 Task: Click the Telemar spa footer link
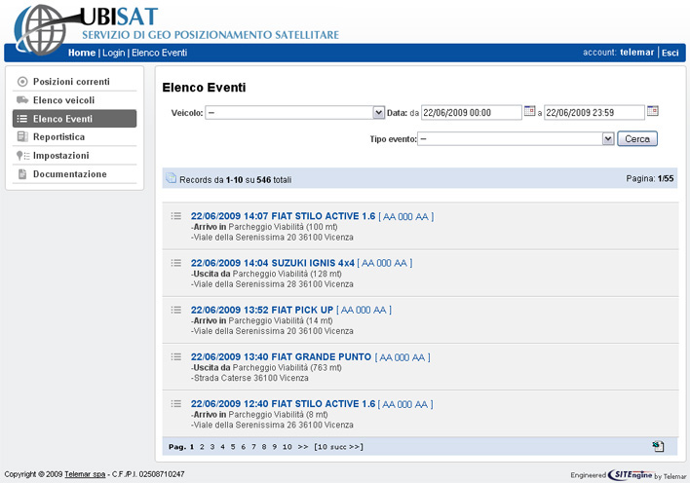[x=85, y=474]
